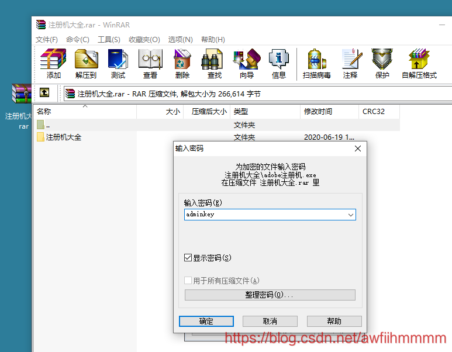The width and height of the screenshot is (452, 352).
Task: Select the desktop 注册机大全 rar file icon
Action: (21, 94)
